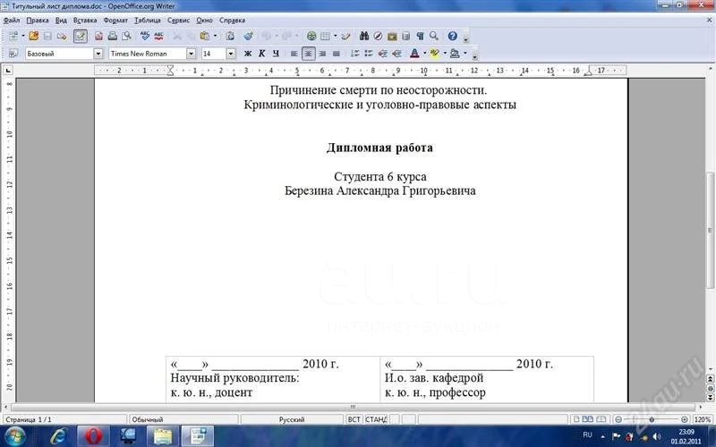Open the Правка menu

(38, 21)
